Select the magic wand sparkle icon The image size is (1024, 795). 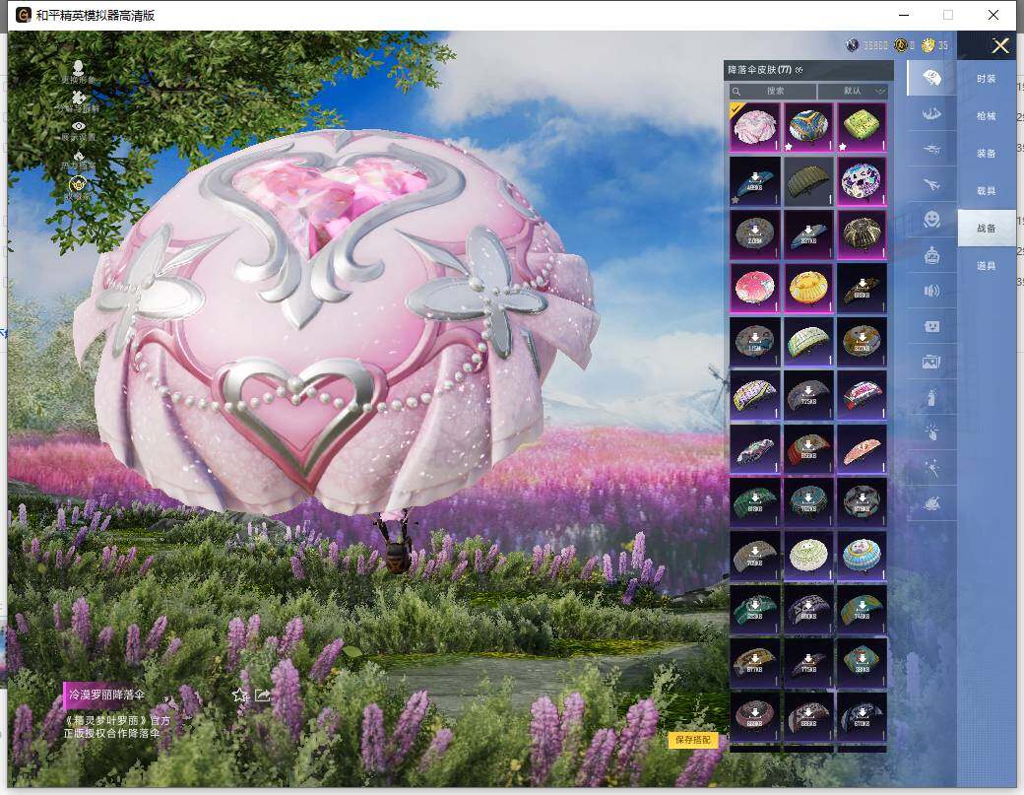pos(931,468)
